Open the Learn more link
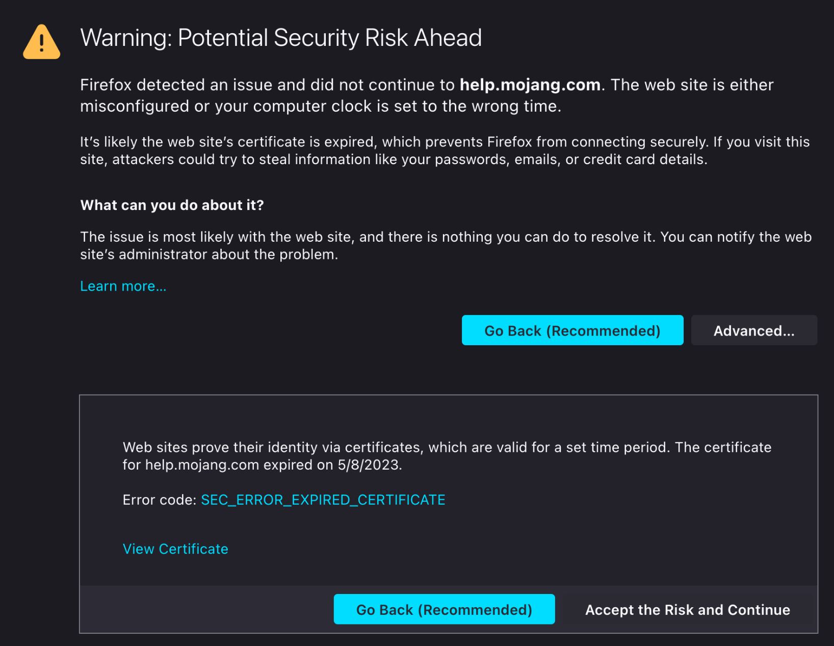Viewport: 834px width, 646px height. [x=123, y=286]
